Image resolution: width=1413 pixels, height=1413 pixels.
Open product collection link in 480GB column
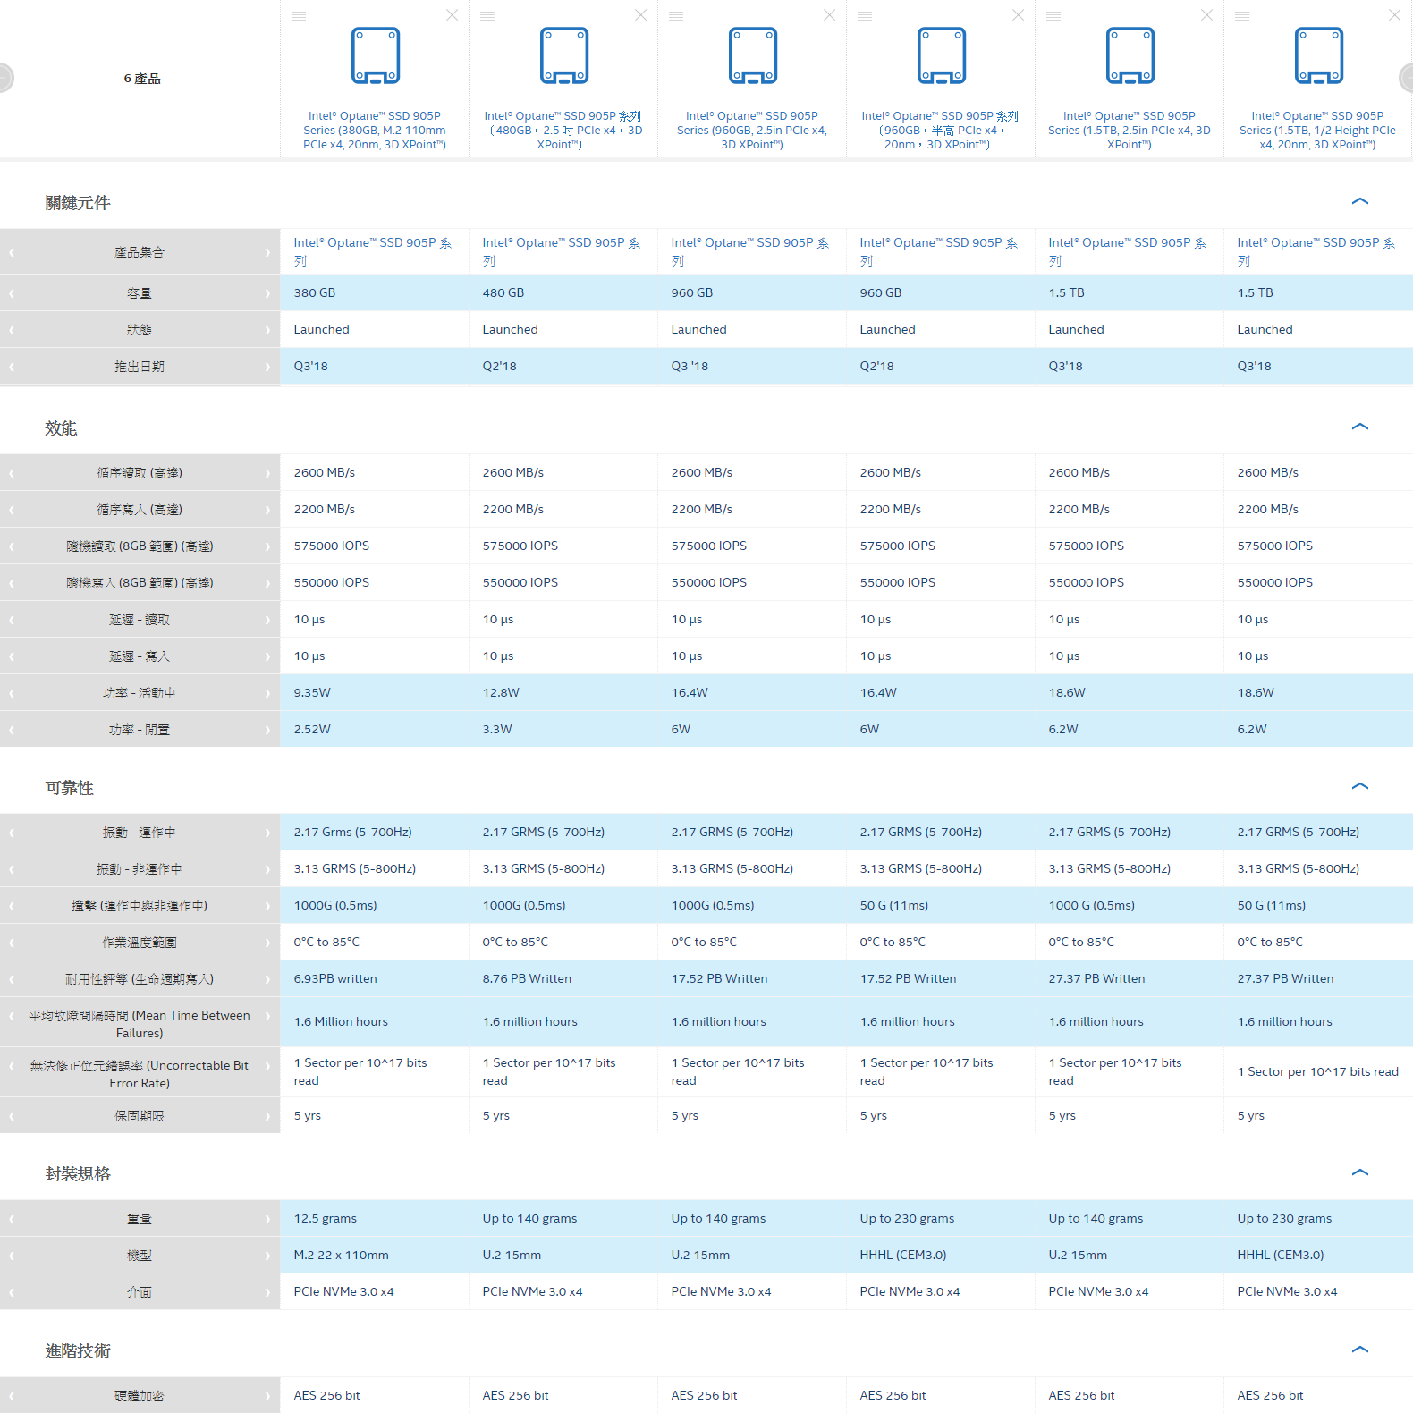point(561,251)
